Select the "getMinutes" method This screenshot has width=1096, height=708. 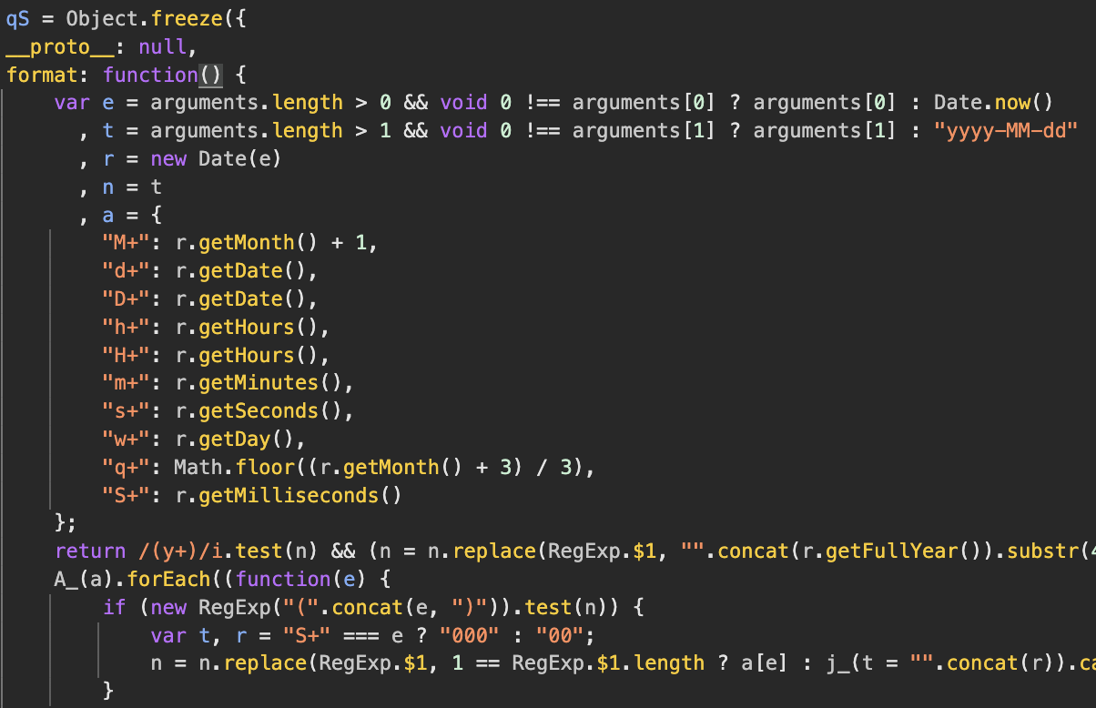point(259,384)
